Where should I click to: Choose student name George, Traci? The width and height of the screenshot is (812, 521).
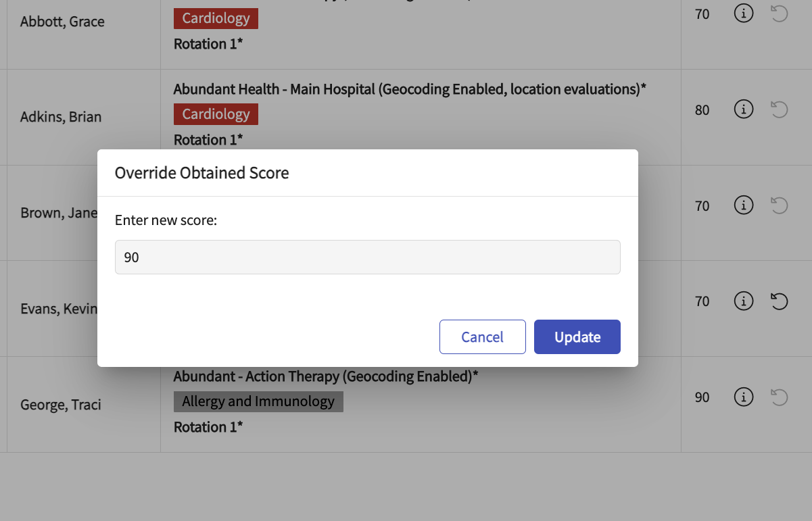point(61,405)
